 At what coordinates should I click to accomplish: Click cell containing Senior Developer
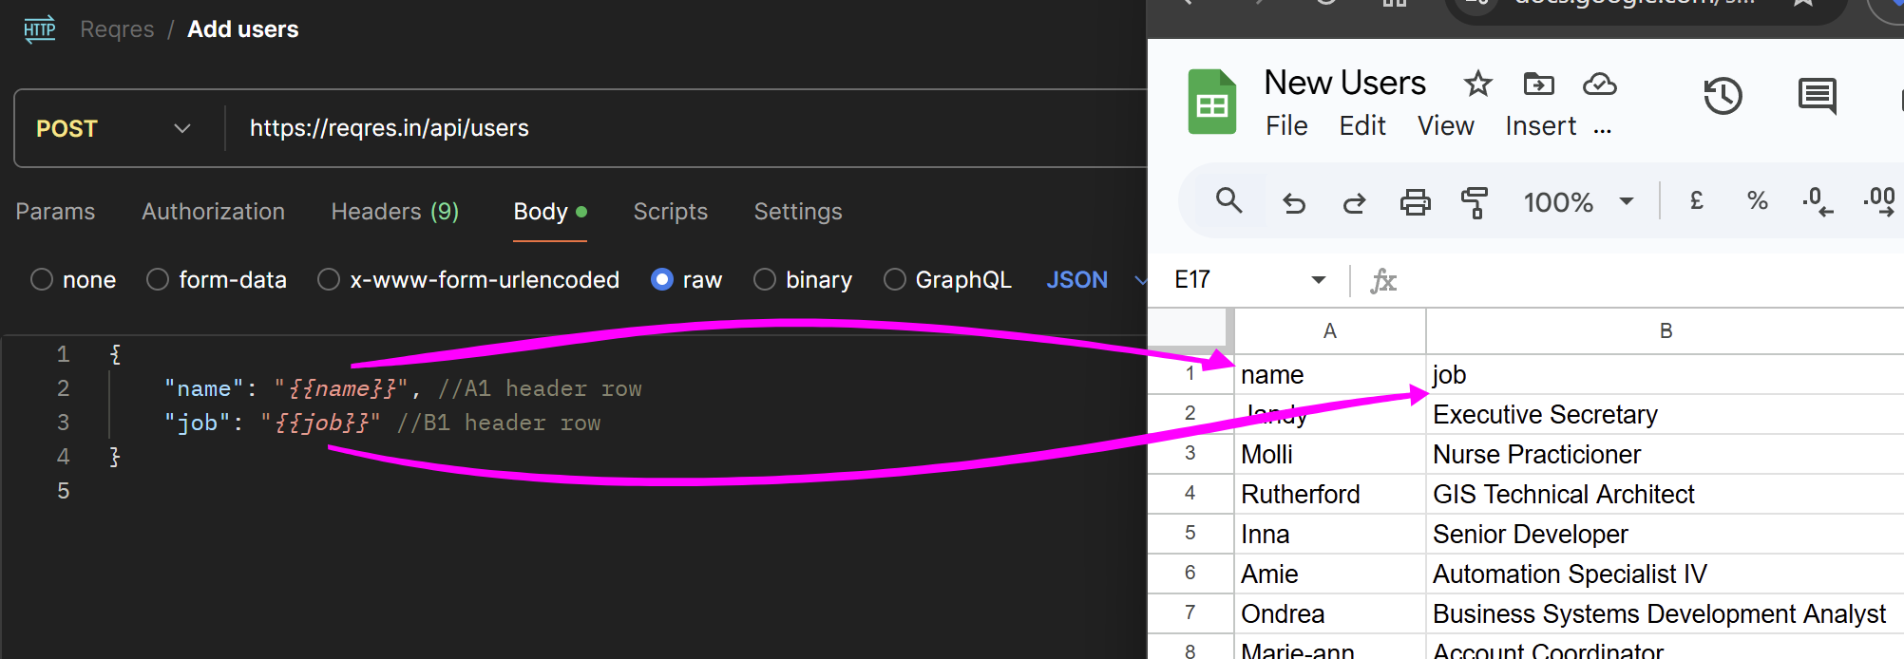click(x=1666, y=535)
